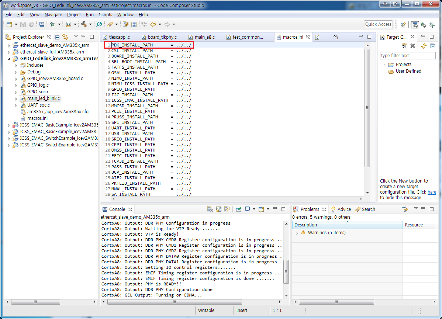Toggle Link with Editor in Project Explorer
The image size is (442, 319).
tap(65, 37)
